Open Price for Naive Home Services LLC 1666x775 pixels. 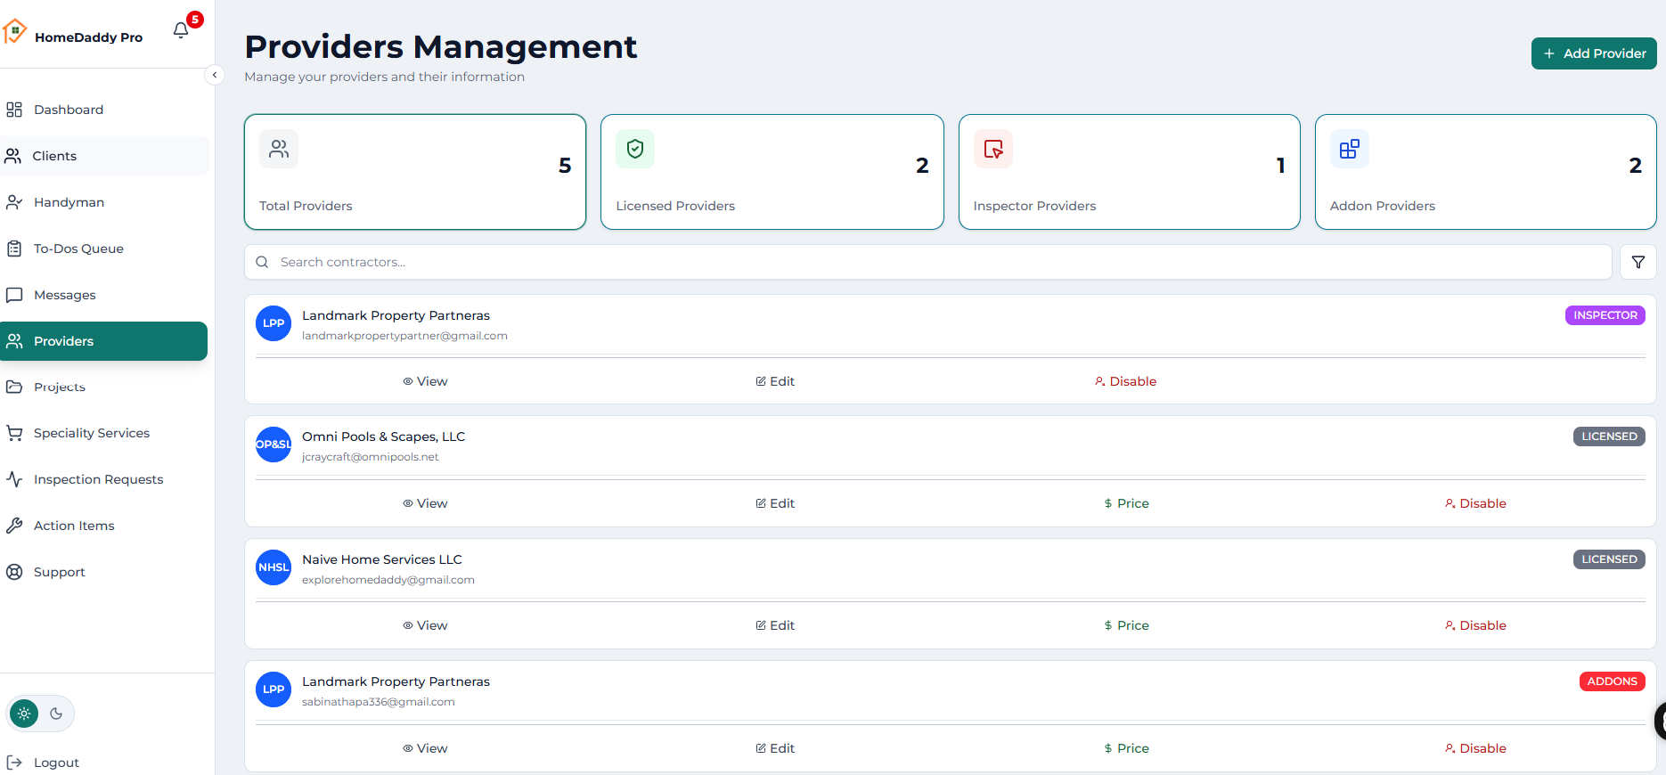[1126, 625]
